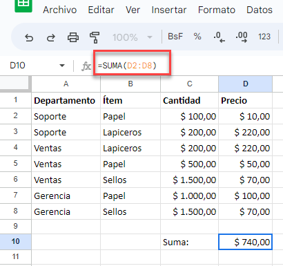Select column D header
This screenshot has height=266, width=283.
[x=245, y=84]
